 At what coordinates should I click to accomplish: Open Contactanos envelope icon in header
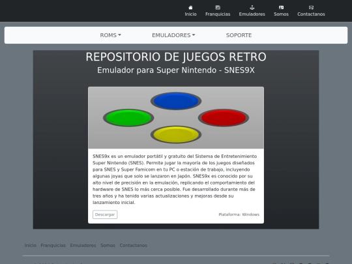(311, 8)
